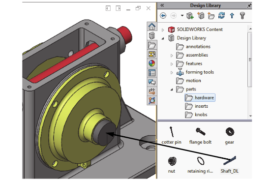Click the Forward navigation arrow in Design Library
Image resolution: width=273 pixels, height=181 pixels.
tap(173, 16)
